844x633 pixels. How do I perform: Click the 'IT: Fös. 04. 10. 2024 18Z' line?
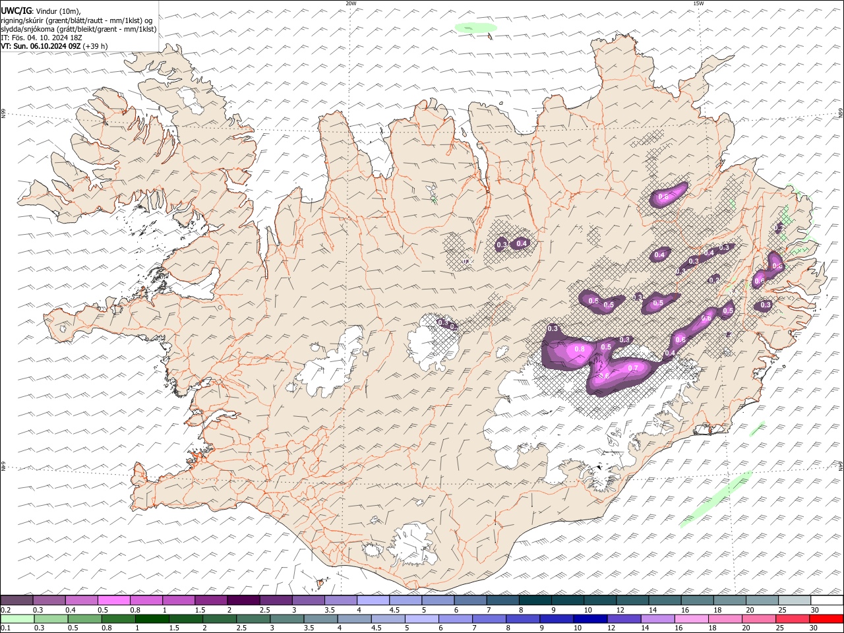coord(41,38)
